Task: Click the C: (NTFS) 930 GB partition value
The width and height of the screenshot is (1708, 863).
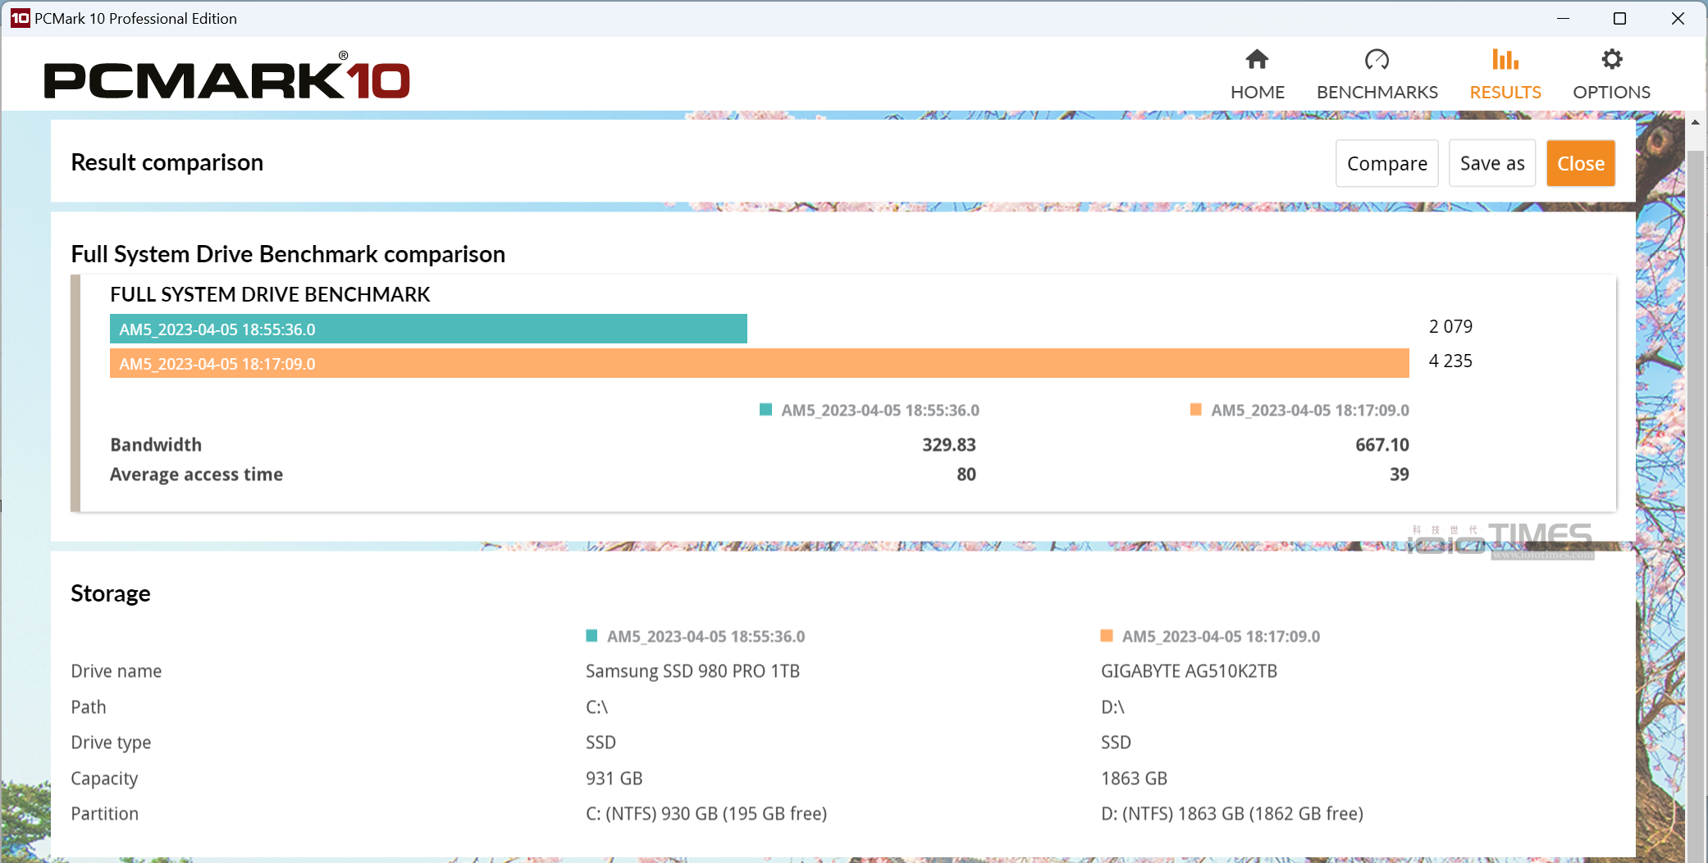Action: 706,814
